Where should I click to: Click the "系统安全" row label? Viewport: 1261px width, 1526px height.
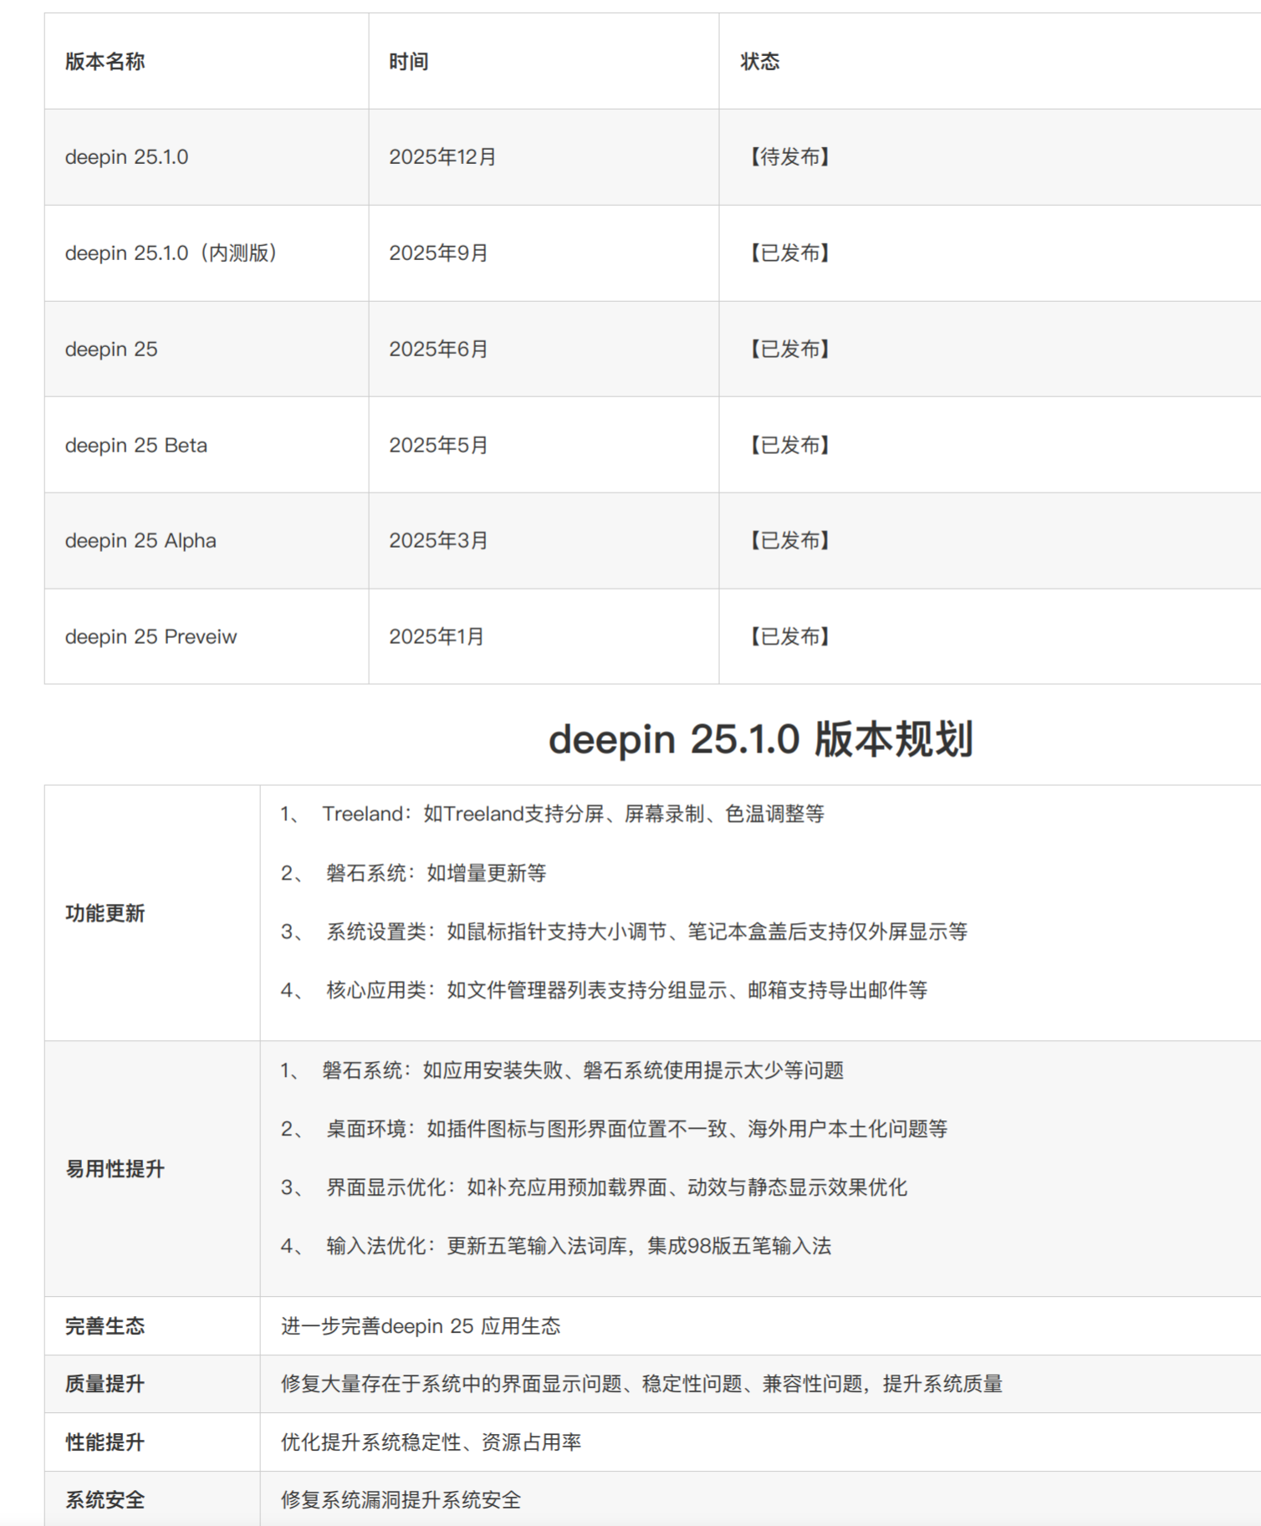click(x=105, y=1500)
